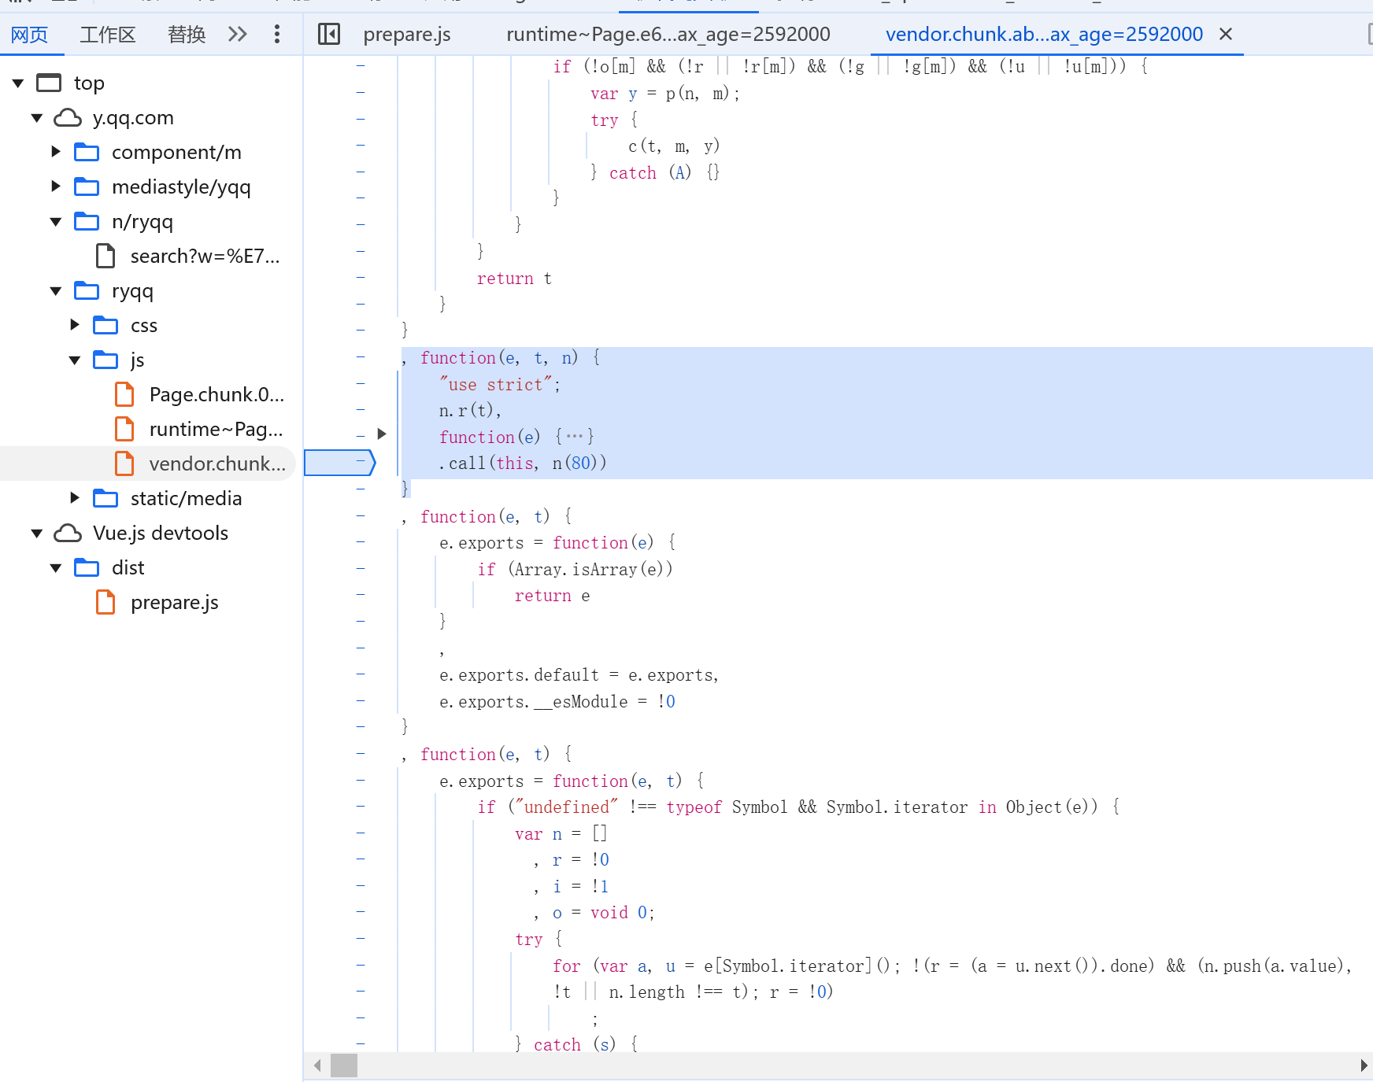Click the vendor.chunk script file icon
The image size is (1373, 1082).
124,463
